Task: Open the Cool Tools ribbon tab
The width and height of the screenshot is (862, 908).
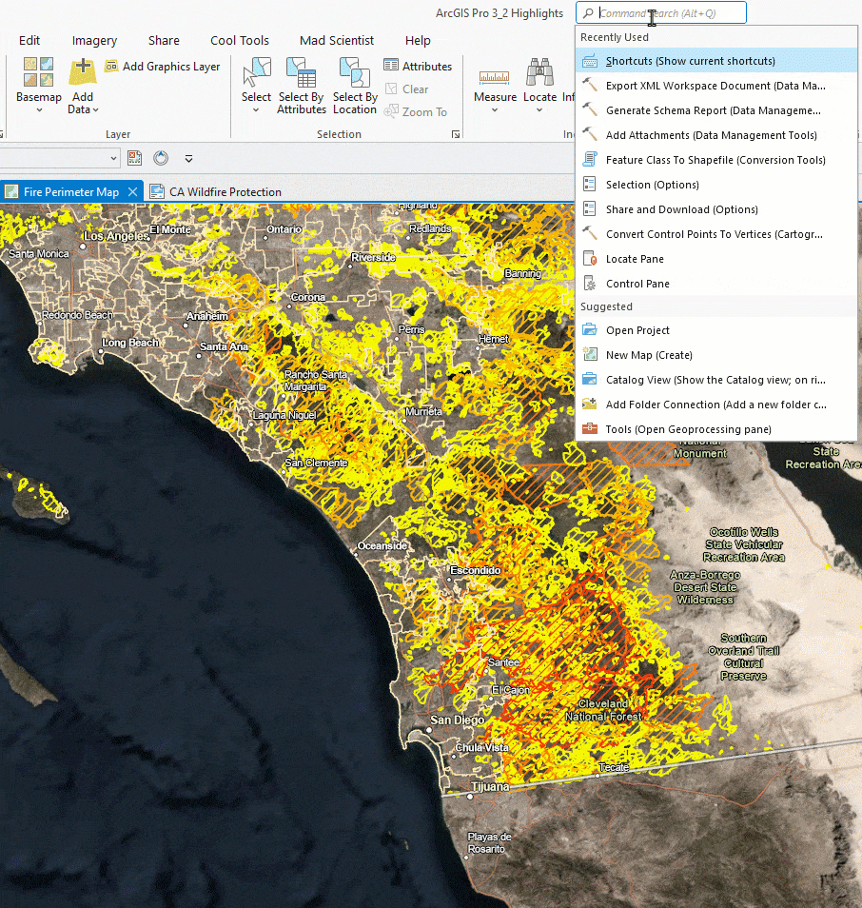Action: 240,41
